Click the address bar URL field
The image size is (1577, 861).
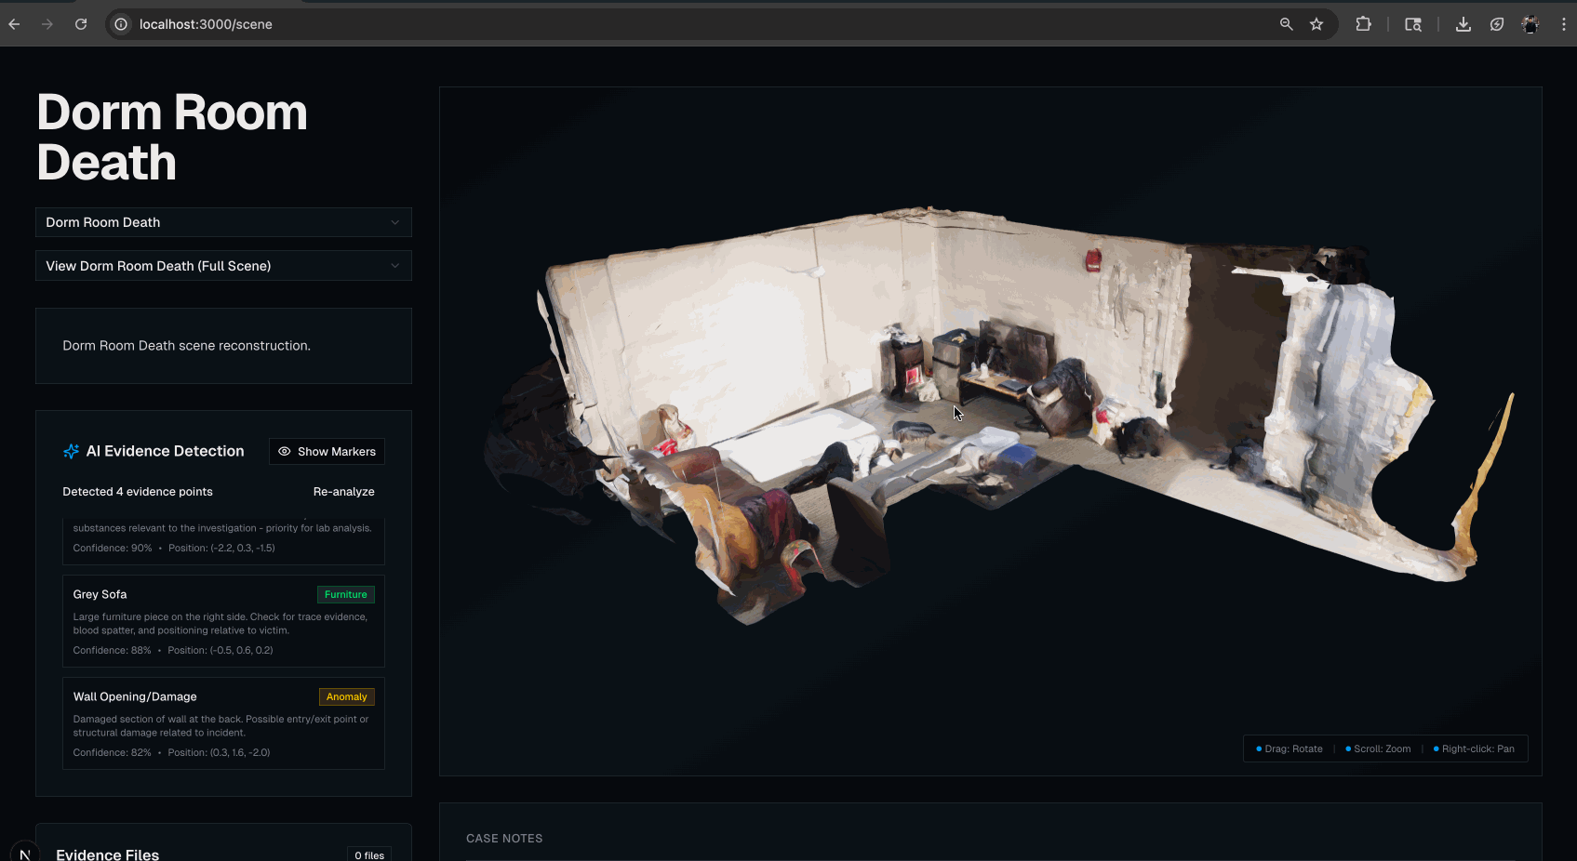point(651,24)
